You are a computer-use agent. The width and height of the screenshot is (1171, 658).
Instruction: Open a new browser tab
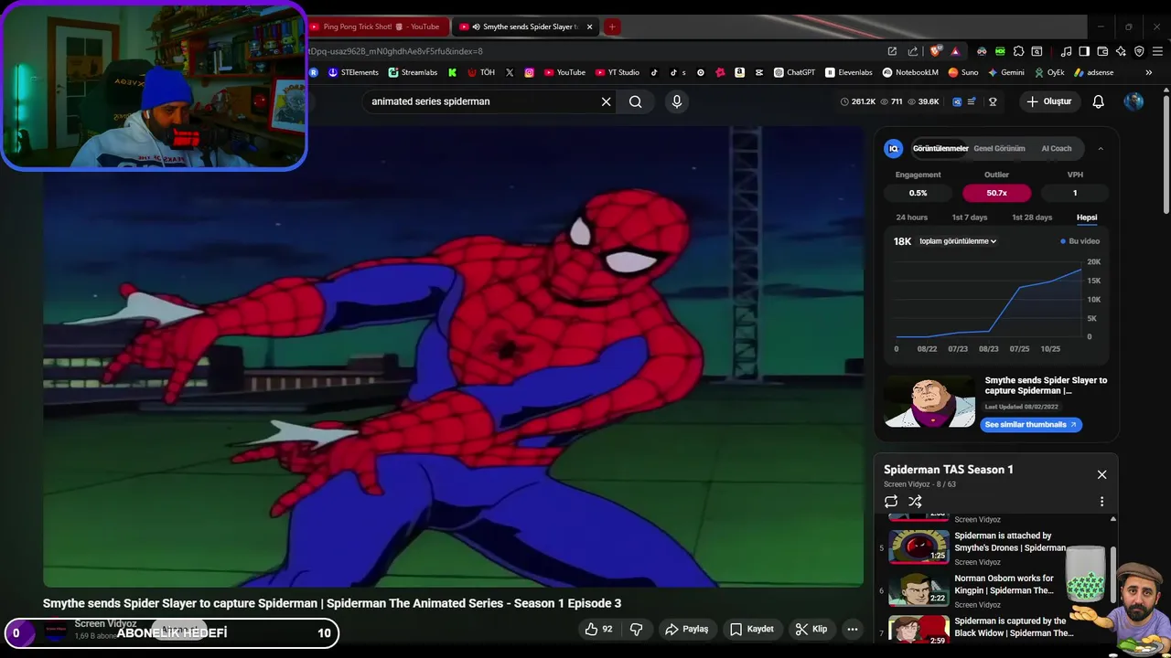click(612, 27)
